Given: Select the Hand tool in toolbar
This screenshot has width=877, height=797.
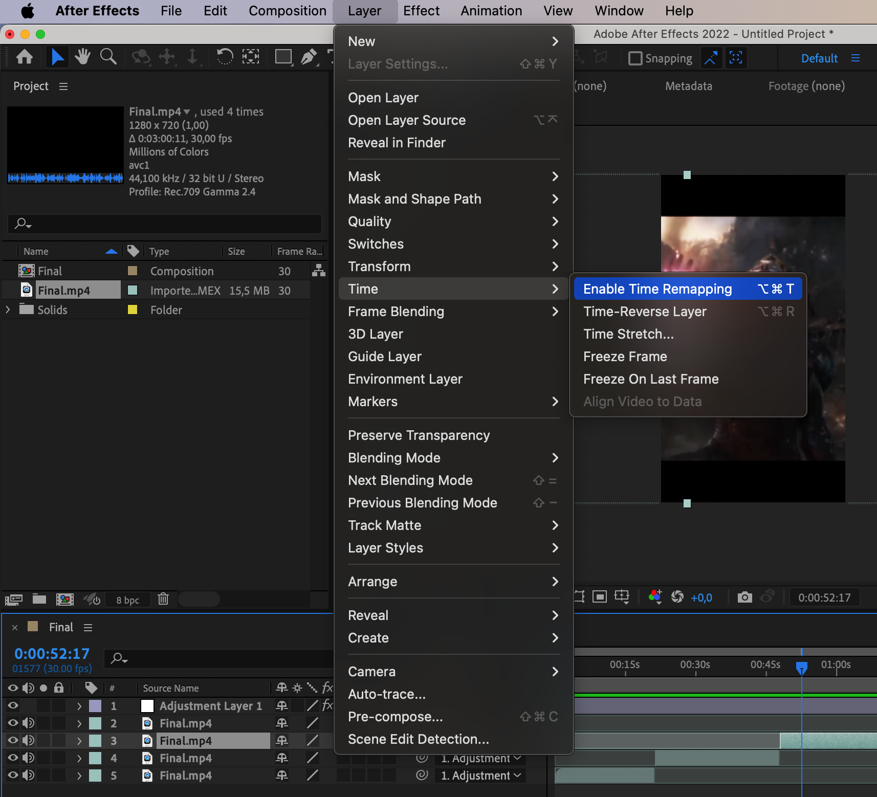Looking at the screenshot, I should click(82, 57).
